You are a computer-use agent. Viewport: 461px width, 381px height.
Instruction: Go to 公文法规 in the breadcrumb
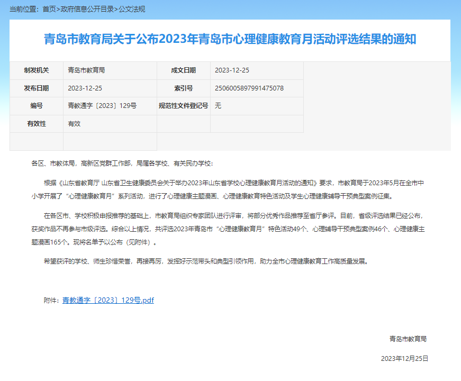coord(132,9)
